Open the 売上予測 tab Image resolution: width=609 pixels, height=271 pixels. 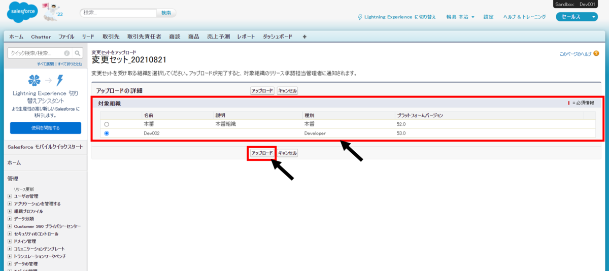click(x=218, y=37)
